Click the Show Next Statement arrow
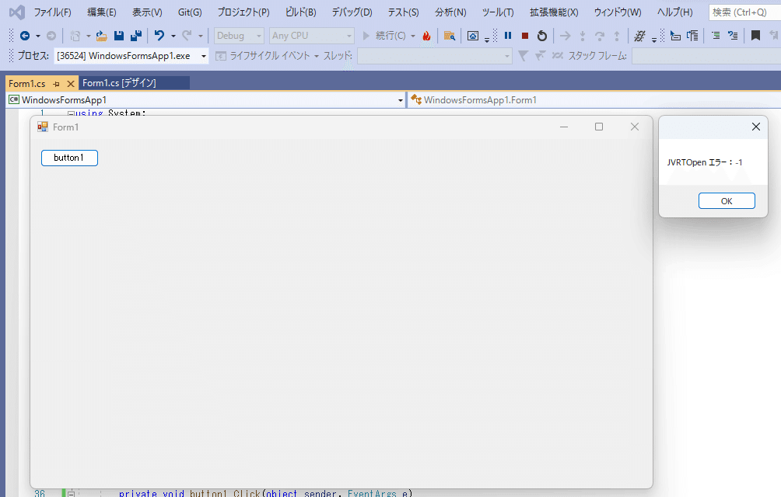781x497 pixels. pyautogui.click(x=566, y=36)
